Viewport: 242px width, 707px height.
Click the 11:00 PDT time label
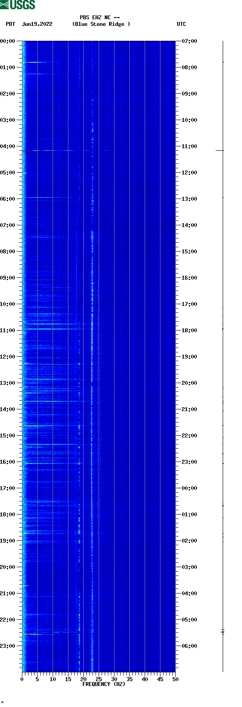[7, 330]
